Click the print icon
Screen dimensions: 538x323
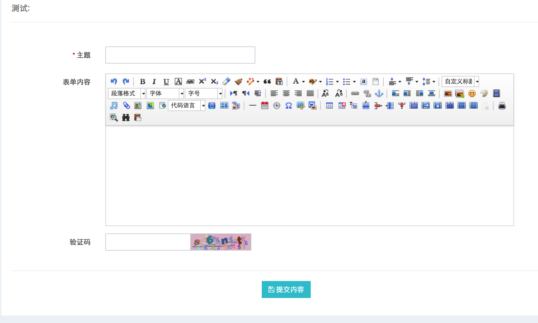pos(502,105)
